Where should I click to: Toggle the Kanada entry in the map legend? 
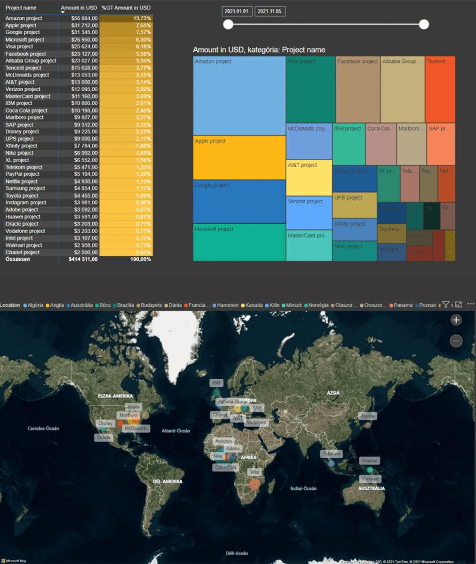[x=253, y=305]
